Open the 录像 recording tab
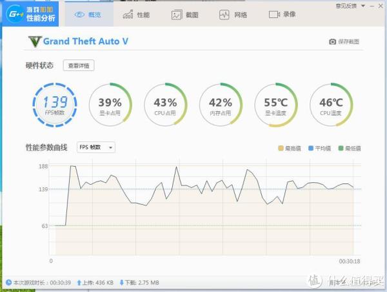This screenshot has width=387, height=292. [x=283, y=14]
